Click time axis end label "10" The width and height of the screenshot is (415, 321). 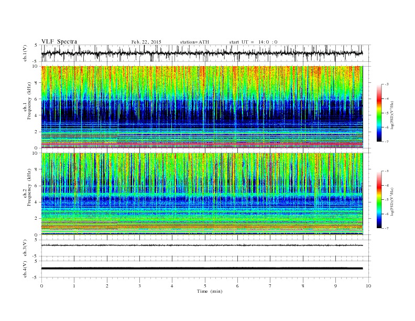pos(368,286)
